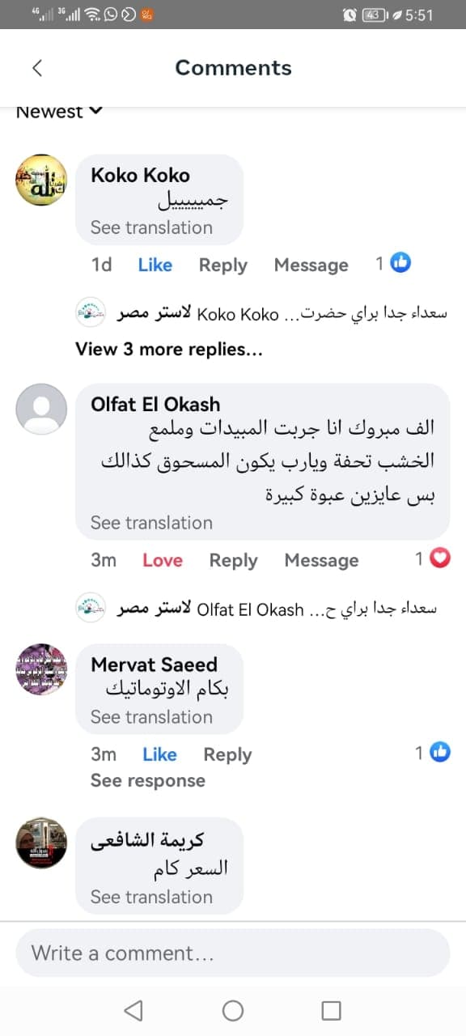Image resolution: width=466 pixels, height=1036 pixels.
Task: Like Mervat Saeed's comment
Action: (159, 754)
